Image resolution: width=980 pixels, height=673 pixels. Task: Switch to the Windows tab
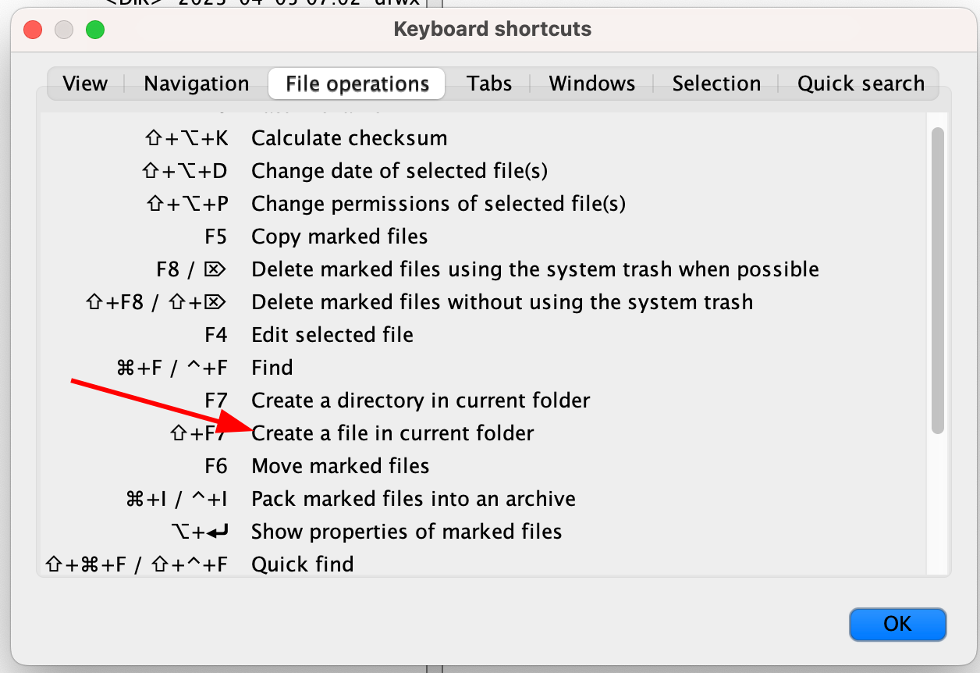pyautogui.click(x=591, y=83)
